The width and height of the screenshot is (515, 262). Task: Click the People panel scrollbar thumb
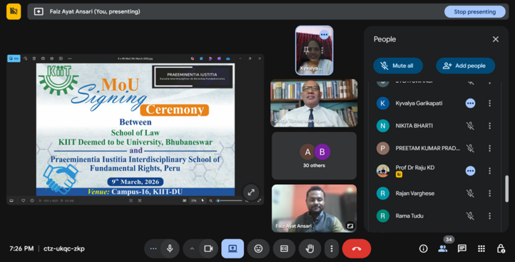tap(507, 189)
